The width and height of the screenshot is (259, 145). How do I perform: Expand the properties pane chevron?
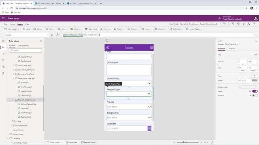click(x=256, y=41)
